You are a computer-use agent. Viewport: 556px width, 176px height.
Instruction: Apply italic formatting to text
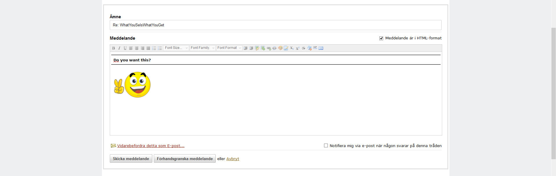tap(119, 48)
